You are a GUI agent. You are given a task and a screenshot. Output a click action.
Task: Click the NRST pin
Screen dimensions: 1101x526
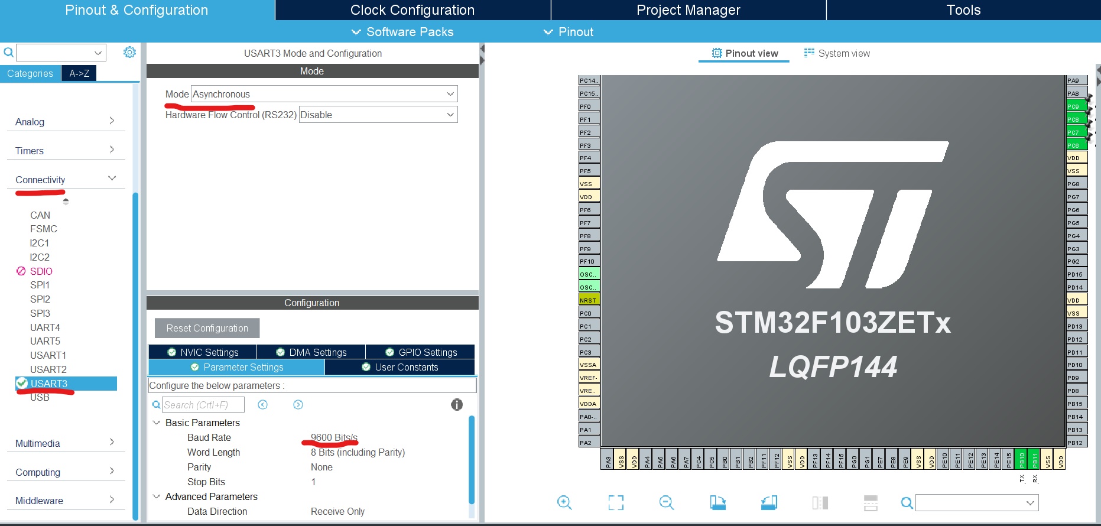pyautogui.click(x=589, y=300)
